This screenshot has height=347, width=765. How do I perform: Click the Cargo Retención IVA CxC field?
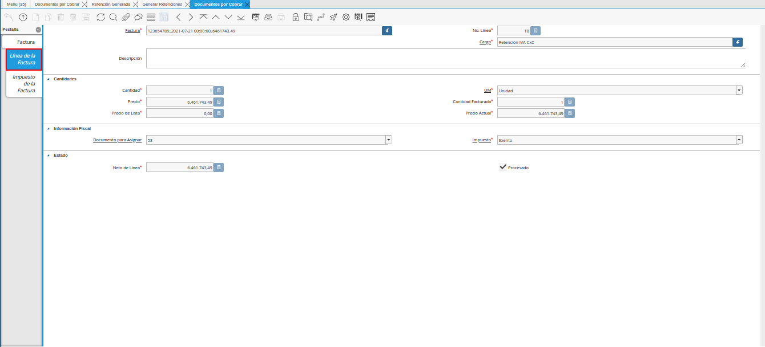coord(615,42)
